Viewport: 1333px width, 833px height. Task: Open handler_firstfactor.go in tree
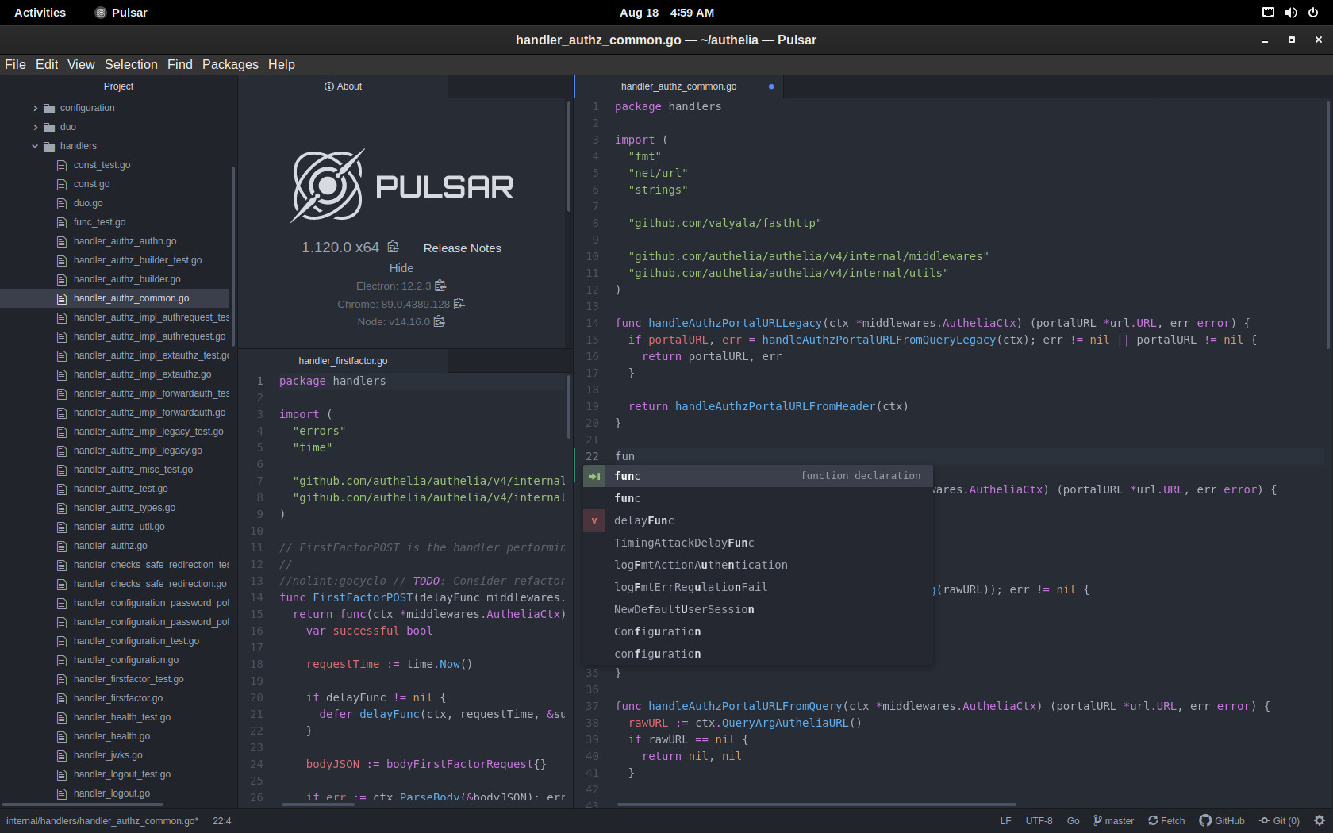click(118, 698)
